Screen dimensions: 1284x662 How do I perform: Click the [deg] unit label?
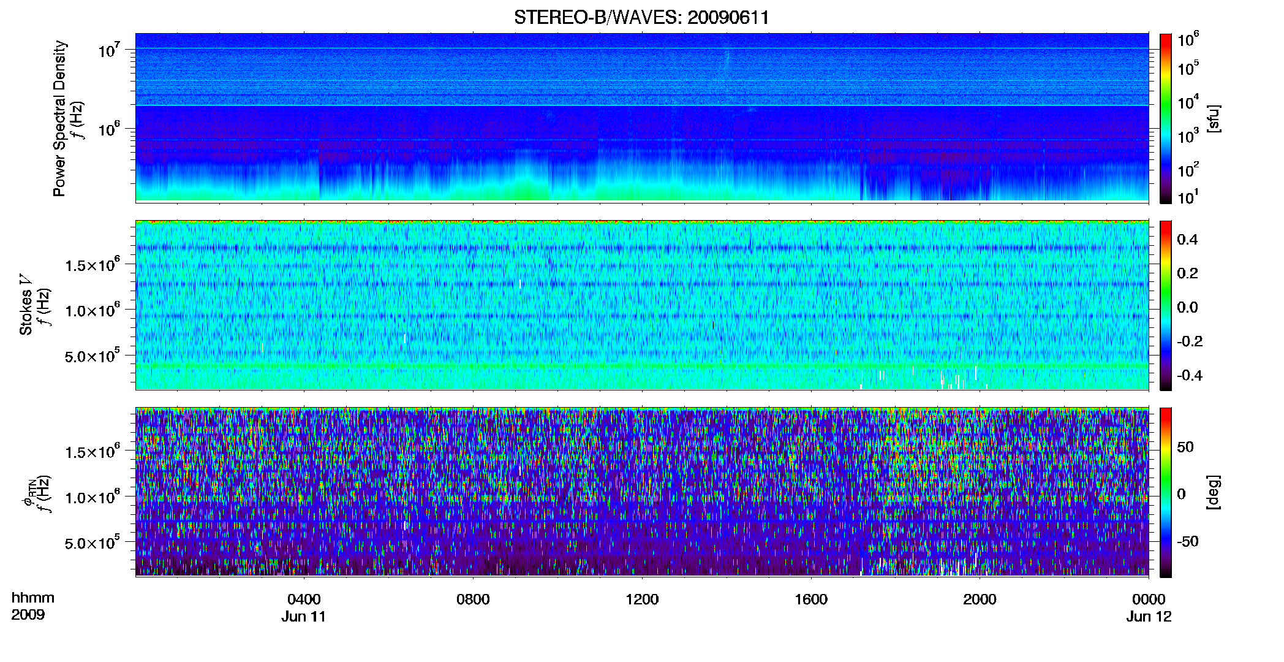[x=1214, y=492]
